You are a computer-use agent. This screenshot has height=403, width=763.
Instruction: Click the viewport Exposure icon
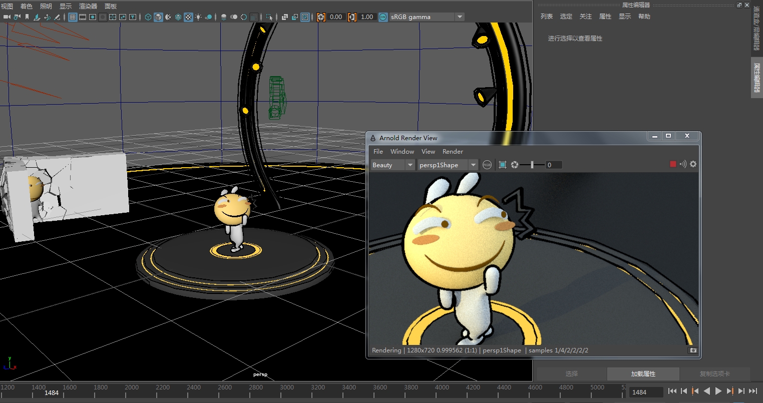pyautogui.click(x=321, y=17)
